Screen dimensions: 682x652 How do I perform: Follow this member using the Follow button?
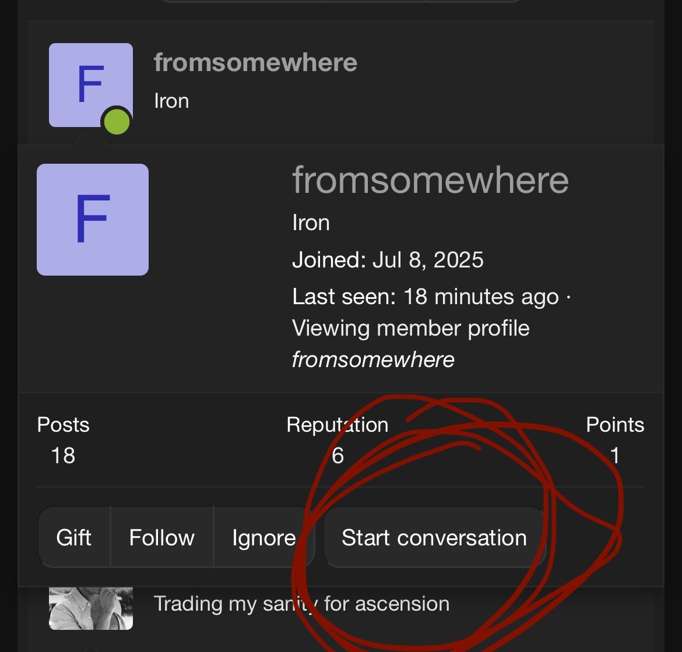tap(162, 537)
